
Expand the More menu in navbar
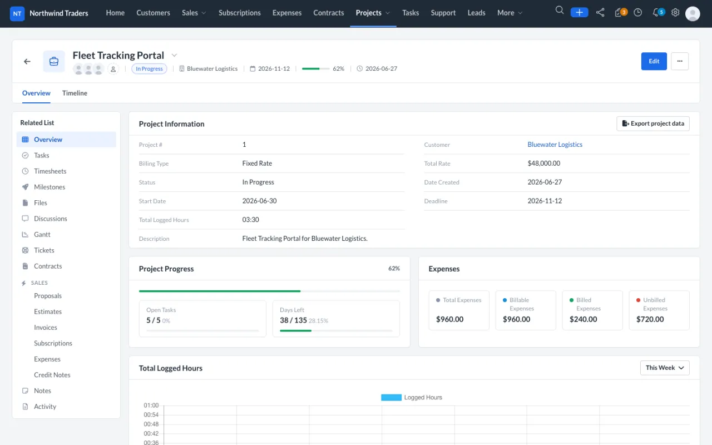click(x=510, y=13)
